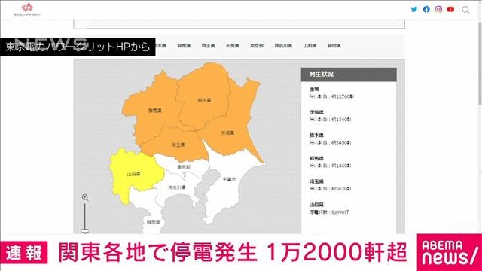482x271 pixels.
Task: Select the 群馬県 tab in prefecture bar
Action: [x=184, y=46]
